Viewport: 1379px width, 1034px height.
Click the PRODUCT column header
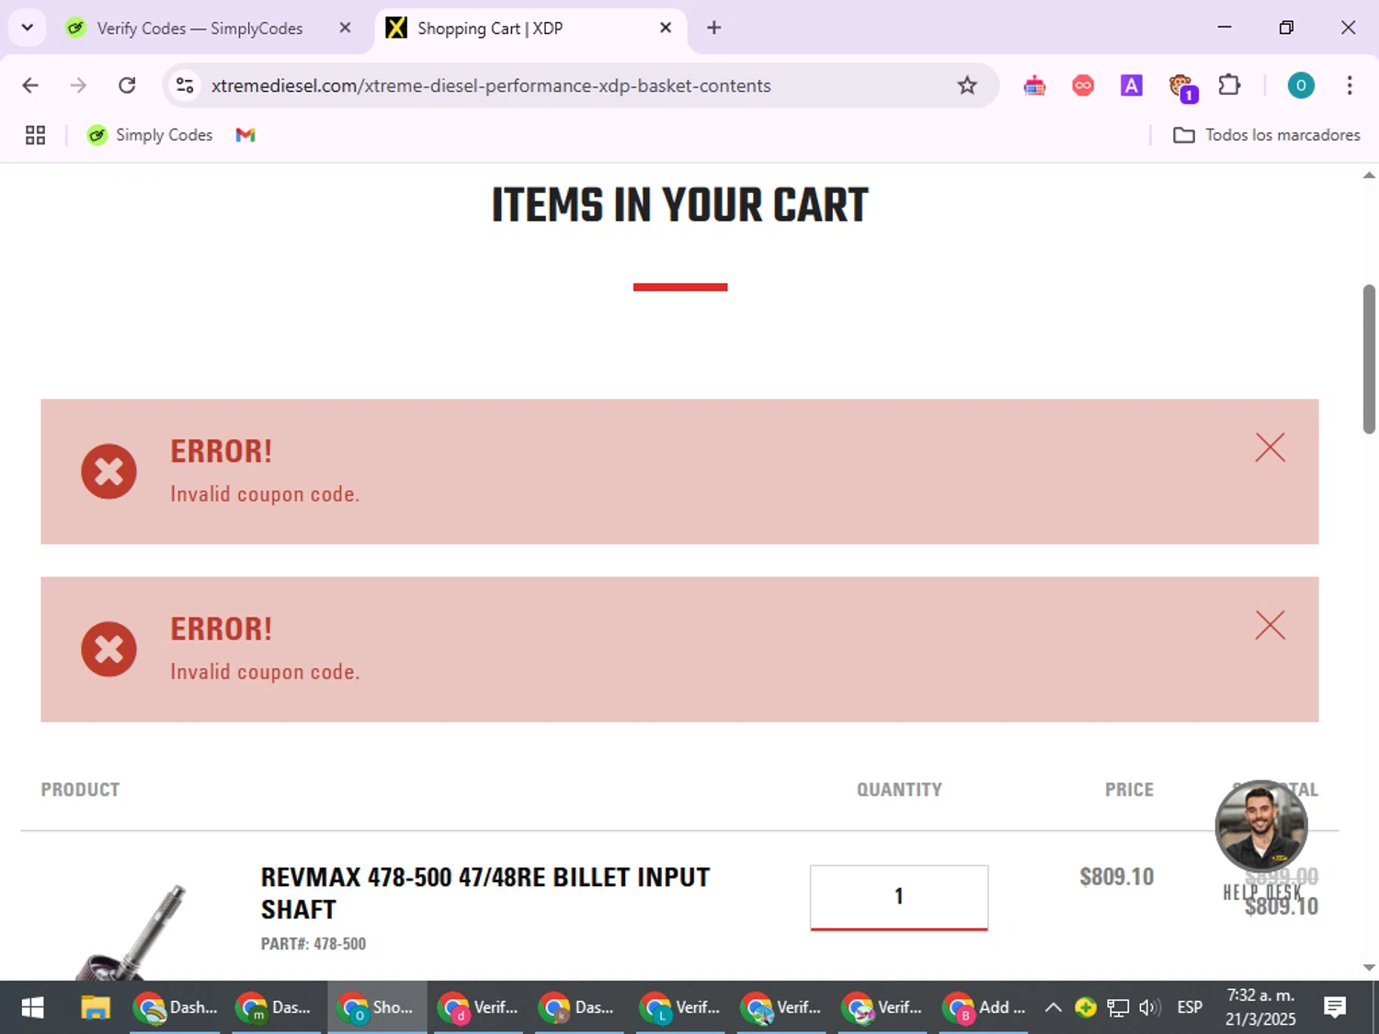80,790
